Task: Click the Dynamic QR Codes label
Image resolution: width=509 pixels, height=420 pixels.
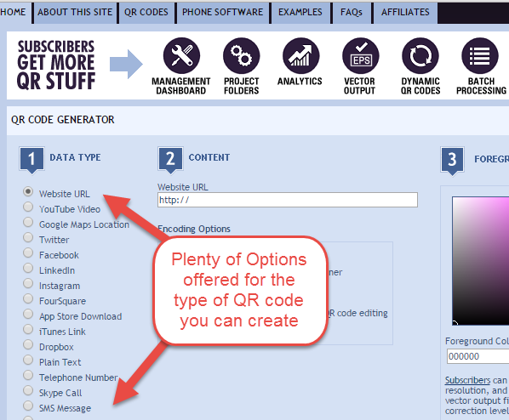Action: (420, 86)
